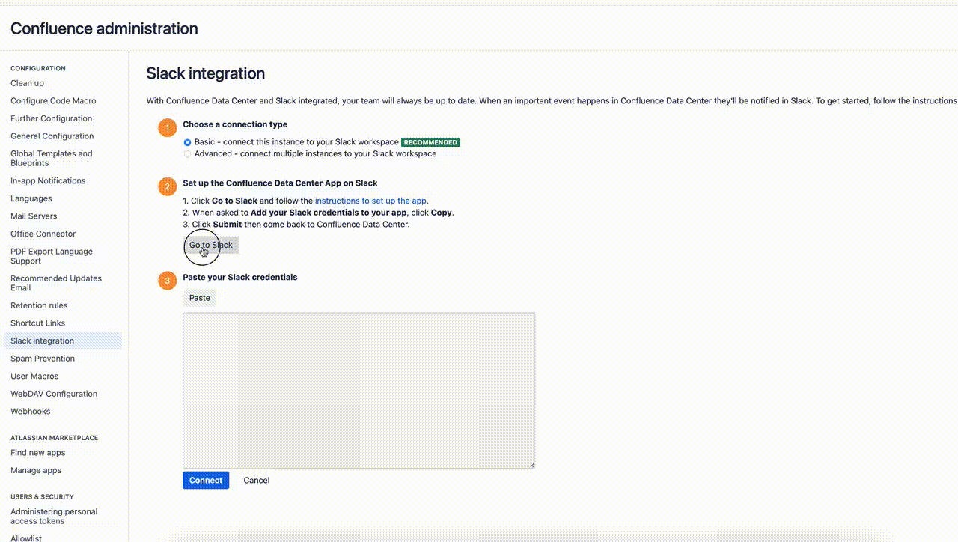
Task: Click the Confluence administration title
Action: [x=104, y=29]
